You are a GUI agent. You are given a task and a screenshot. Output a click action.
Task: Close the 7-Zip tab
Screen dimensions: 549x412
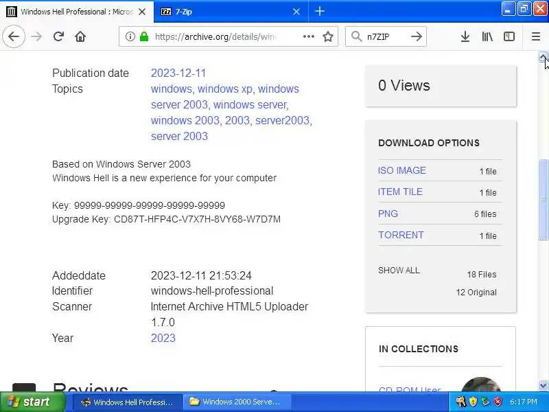[x=296, y=12]
